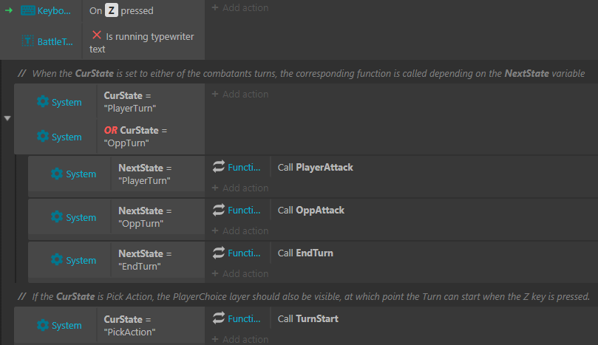The image size is (598, 345).
Task: Add action under Call OppAttack
Action: pyautogui.click(x=240, y=230)
